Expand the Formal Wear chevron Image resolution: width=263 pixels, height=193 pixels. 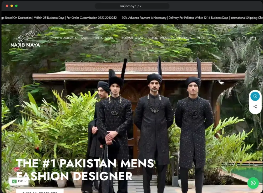pos(146,38)
